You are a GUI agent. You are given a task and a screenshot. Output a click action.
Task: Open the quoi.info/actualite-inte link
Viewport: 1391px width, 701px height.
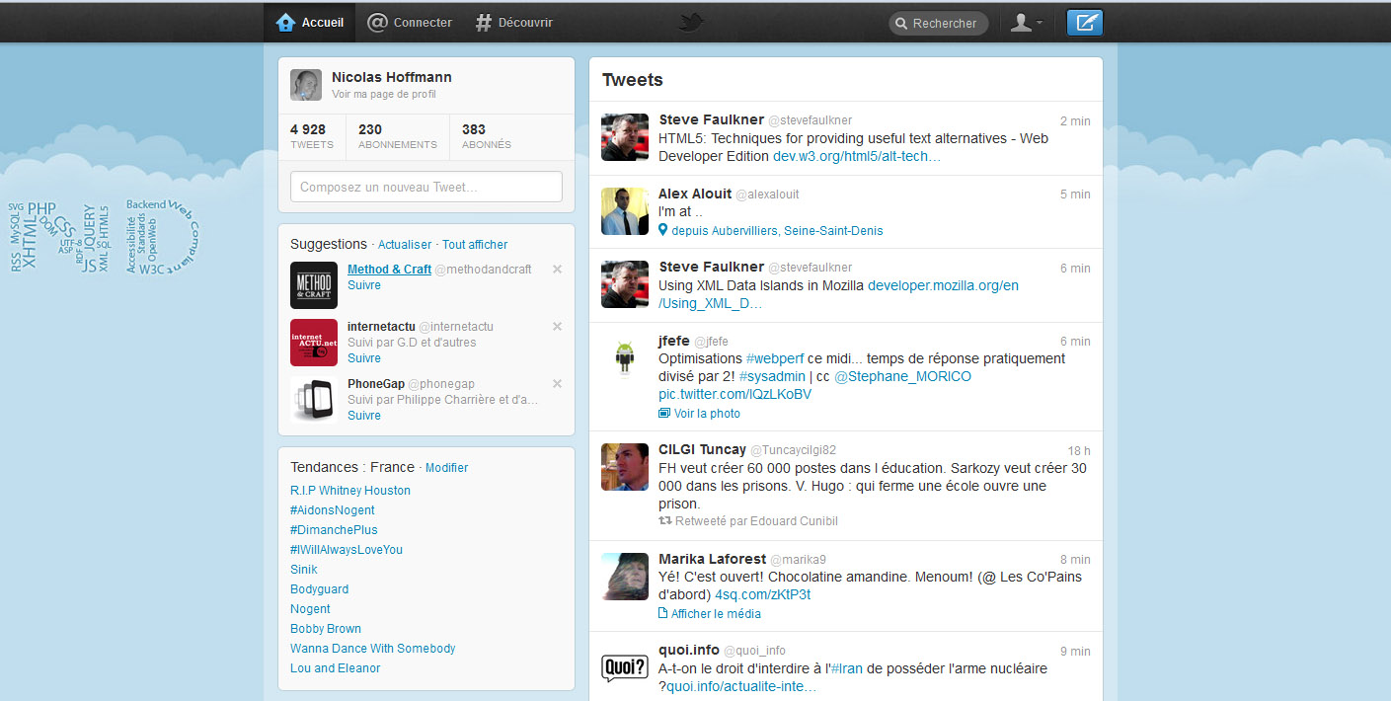[740, 686]
